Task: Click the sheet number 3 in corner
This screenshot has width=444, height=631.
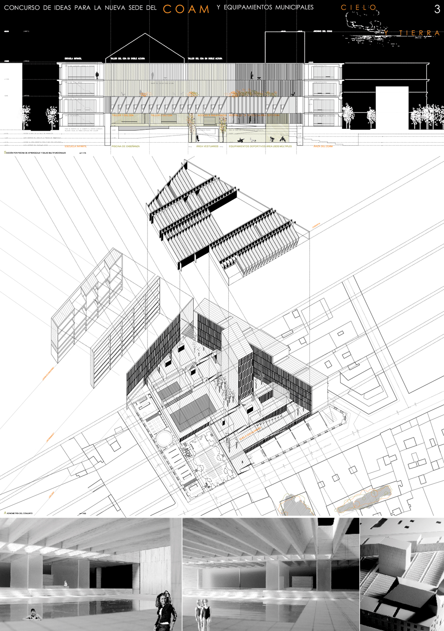Action: tap(437, 10)
